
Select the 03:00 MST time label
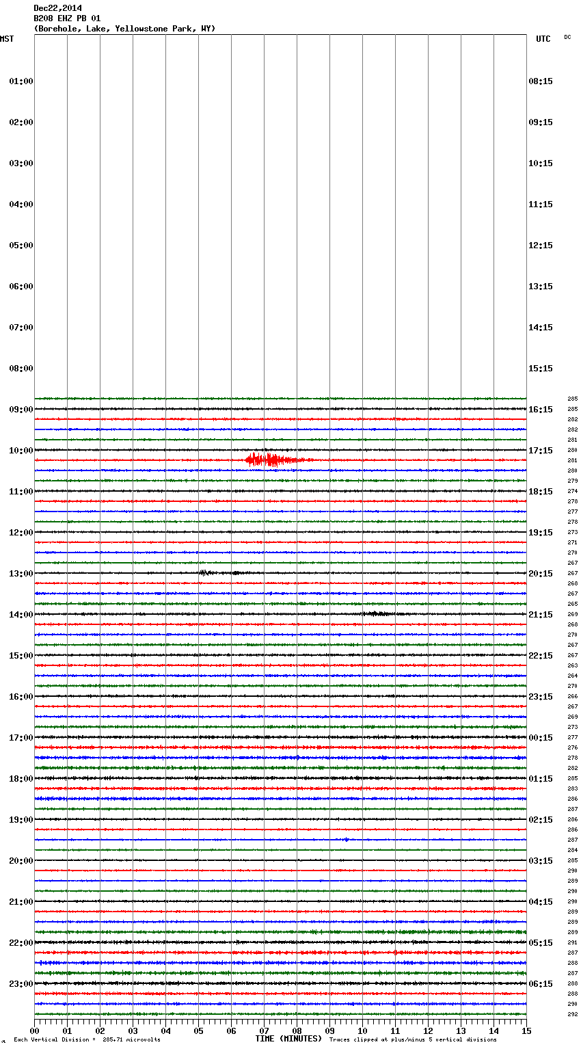point(21,163)
